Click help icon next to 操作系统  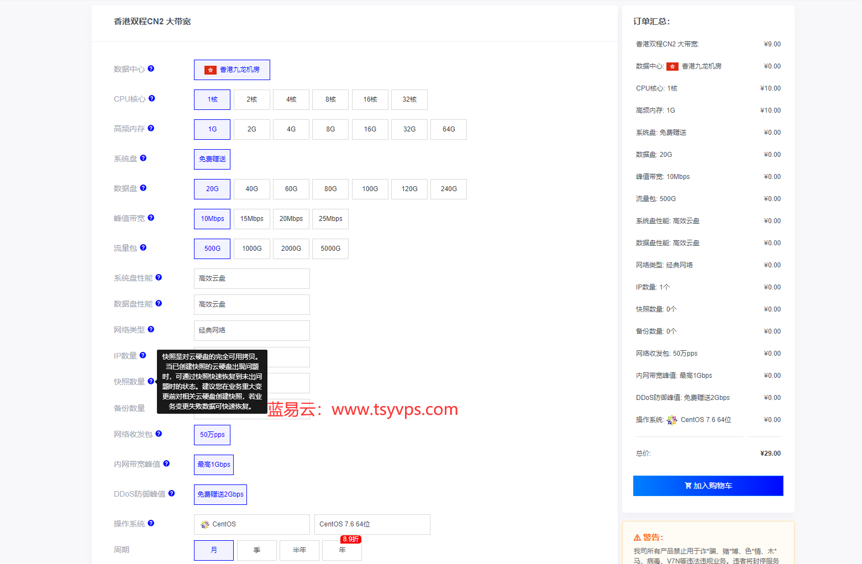click(151, 523)
